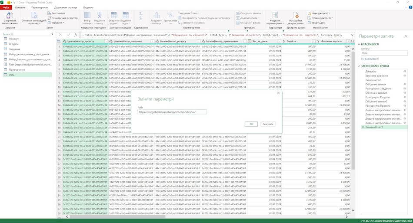Select the Ресурси query in the queries list
This screenshot has height=223, width=413.
tap(27, 44)
